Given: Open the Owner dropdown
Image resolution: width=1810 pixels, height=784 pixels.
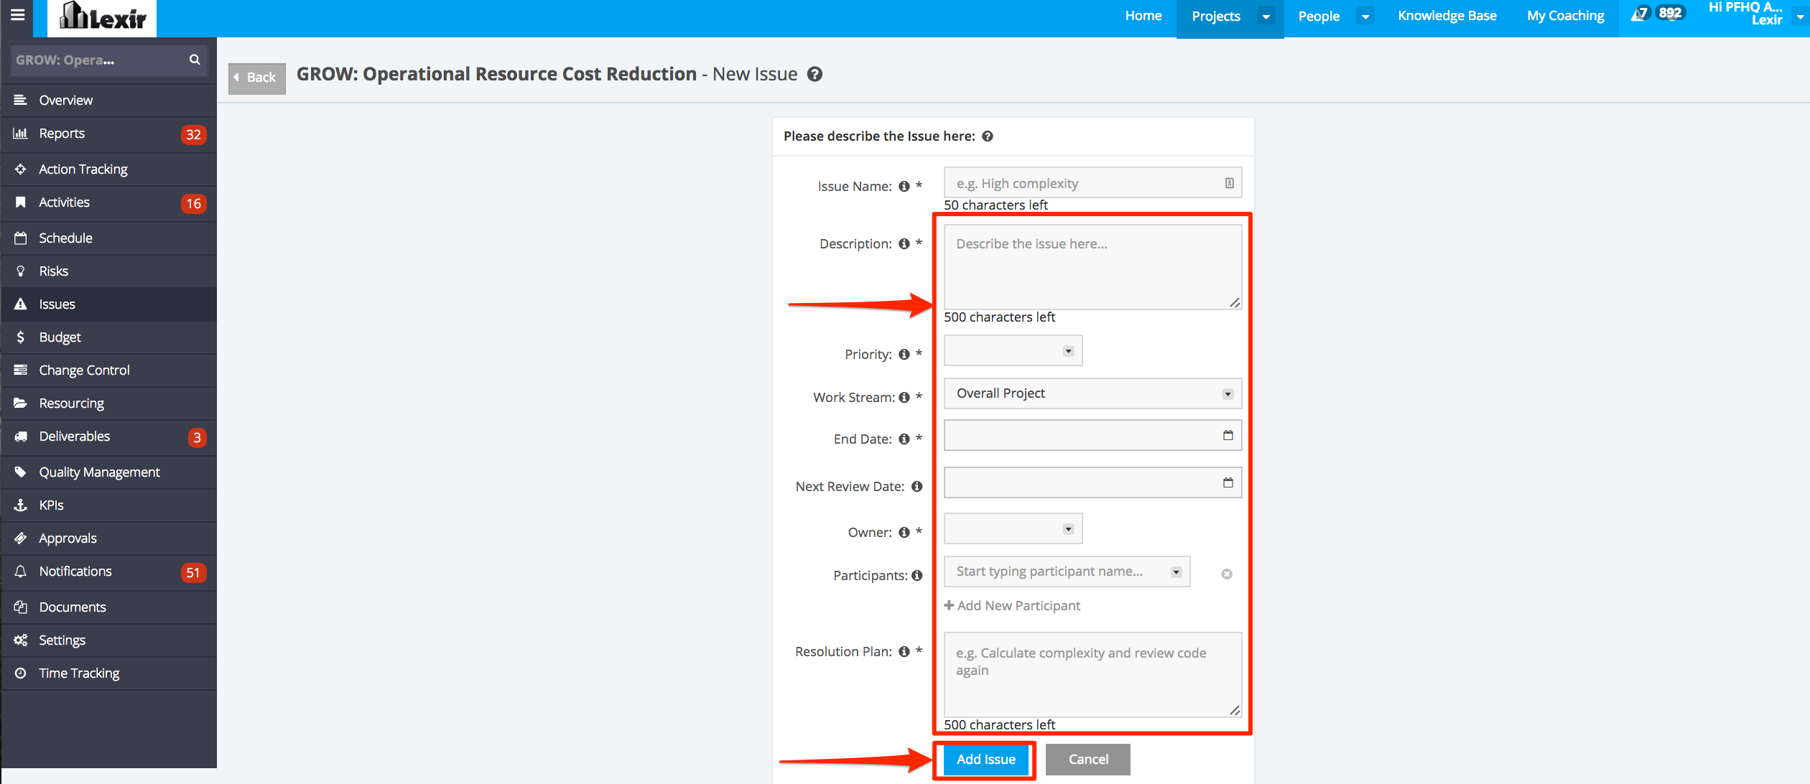Looking at the screenshot, I should click(1013, 529).
